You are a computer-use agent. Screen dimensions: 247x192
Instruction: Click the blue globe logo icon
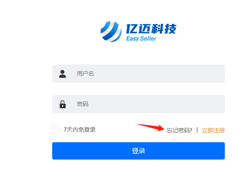[x=111, y=32]
